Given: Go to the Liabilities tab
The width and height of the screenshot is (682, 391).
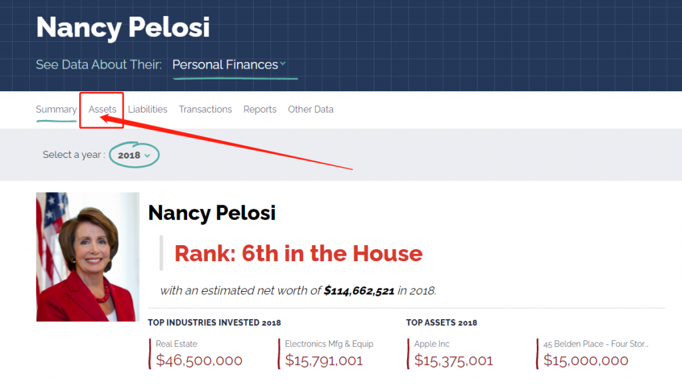Looking at the screenshot, I should click(x=148, y=109).
